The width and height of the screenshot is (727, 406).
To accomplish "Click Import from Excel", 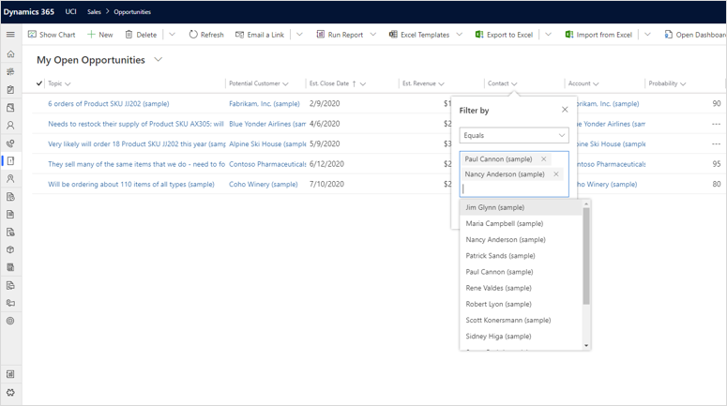I will click(x=598, y=35).
